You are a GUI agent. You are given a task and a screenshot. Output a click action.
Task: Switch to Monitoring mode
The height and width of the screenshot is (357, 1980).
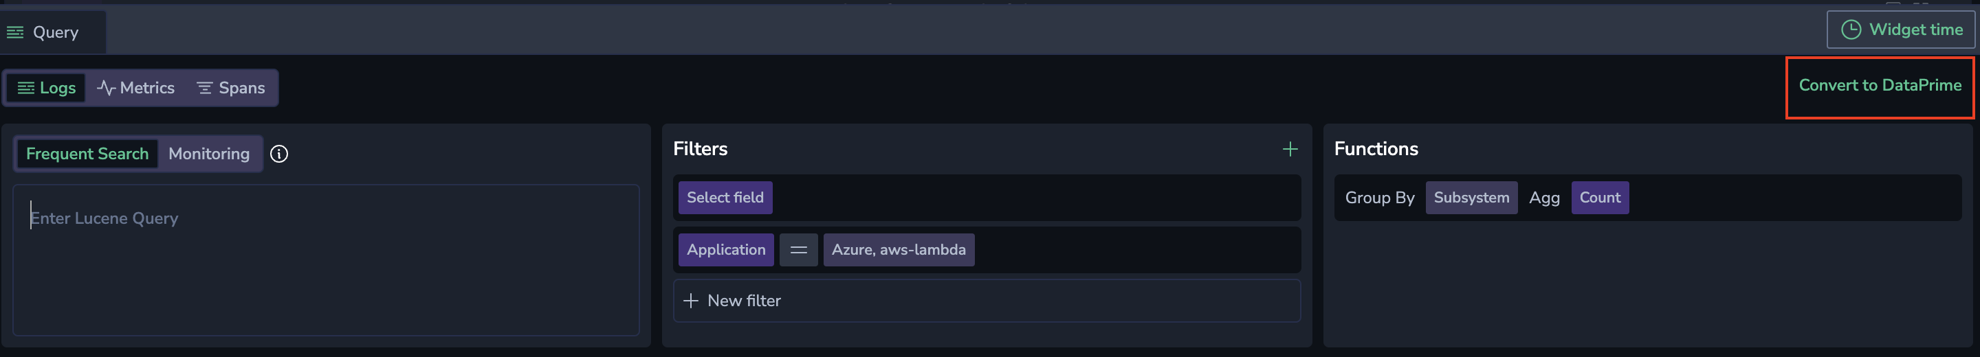click(x=209, y=154)
